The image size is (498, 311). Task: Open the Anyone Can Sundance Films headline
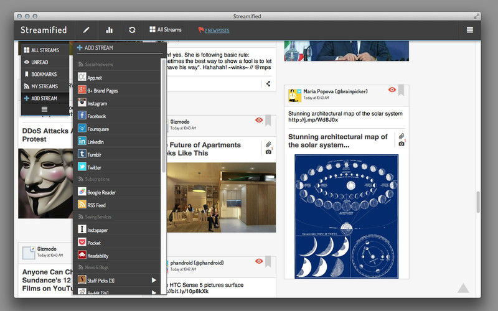click(x=47, y=281)
